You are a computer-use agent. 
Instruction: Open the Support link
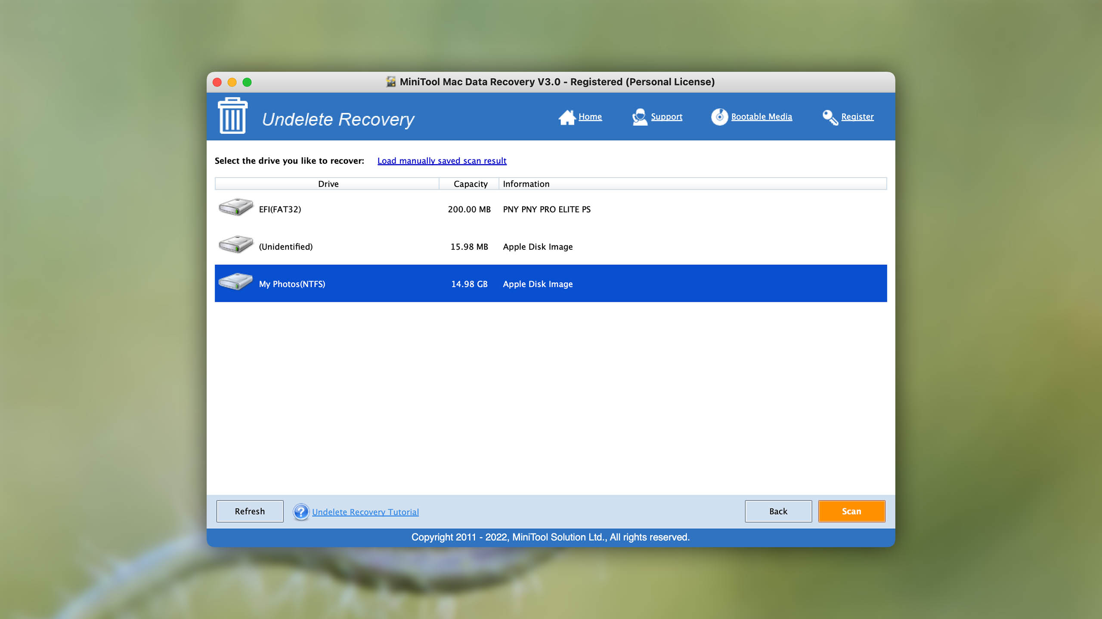pyautogui.click(x=666, y=116)
